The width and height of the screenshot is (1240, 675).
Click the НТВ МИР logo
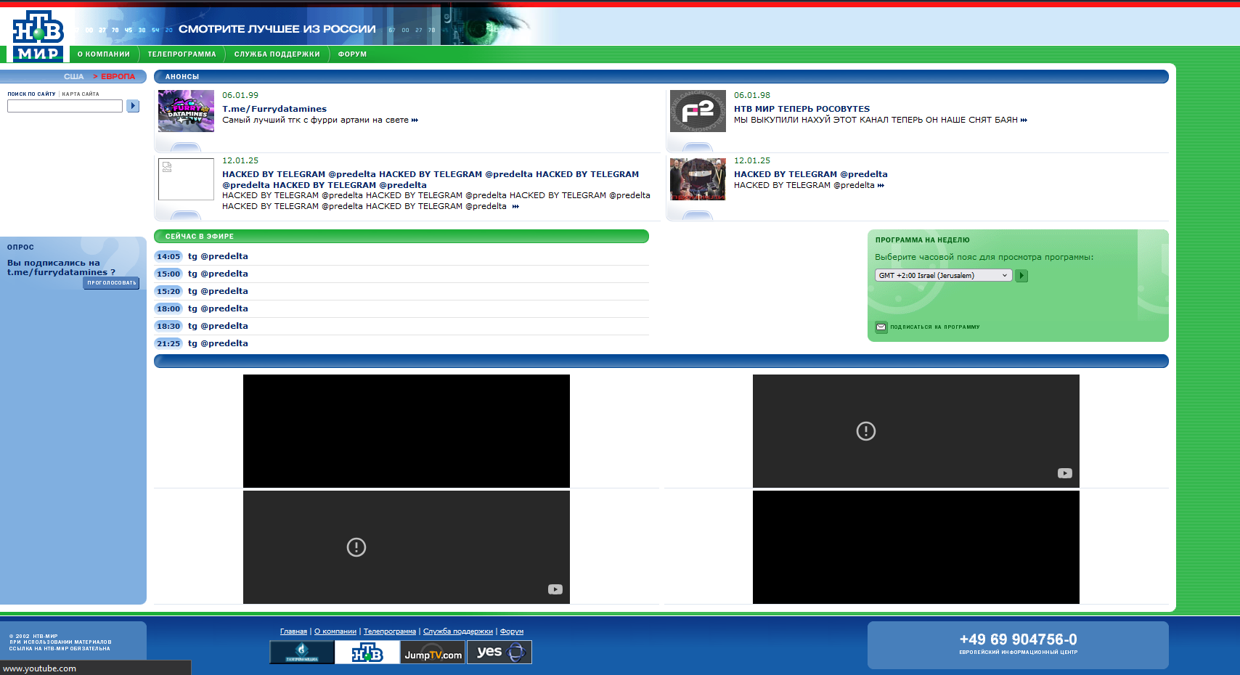point(38,36)
